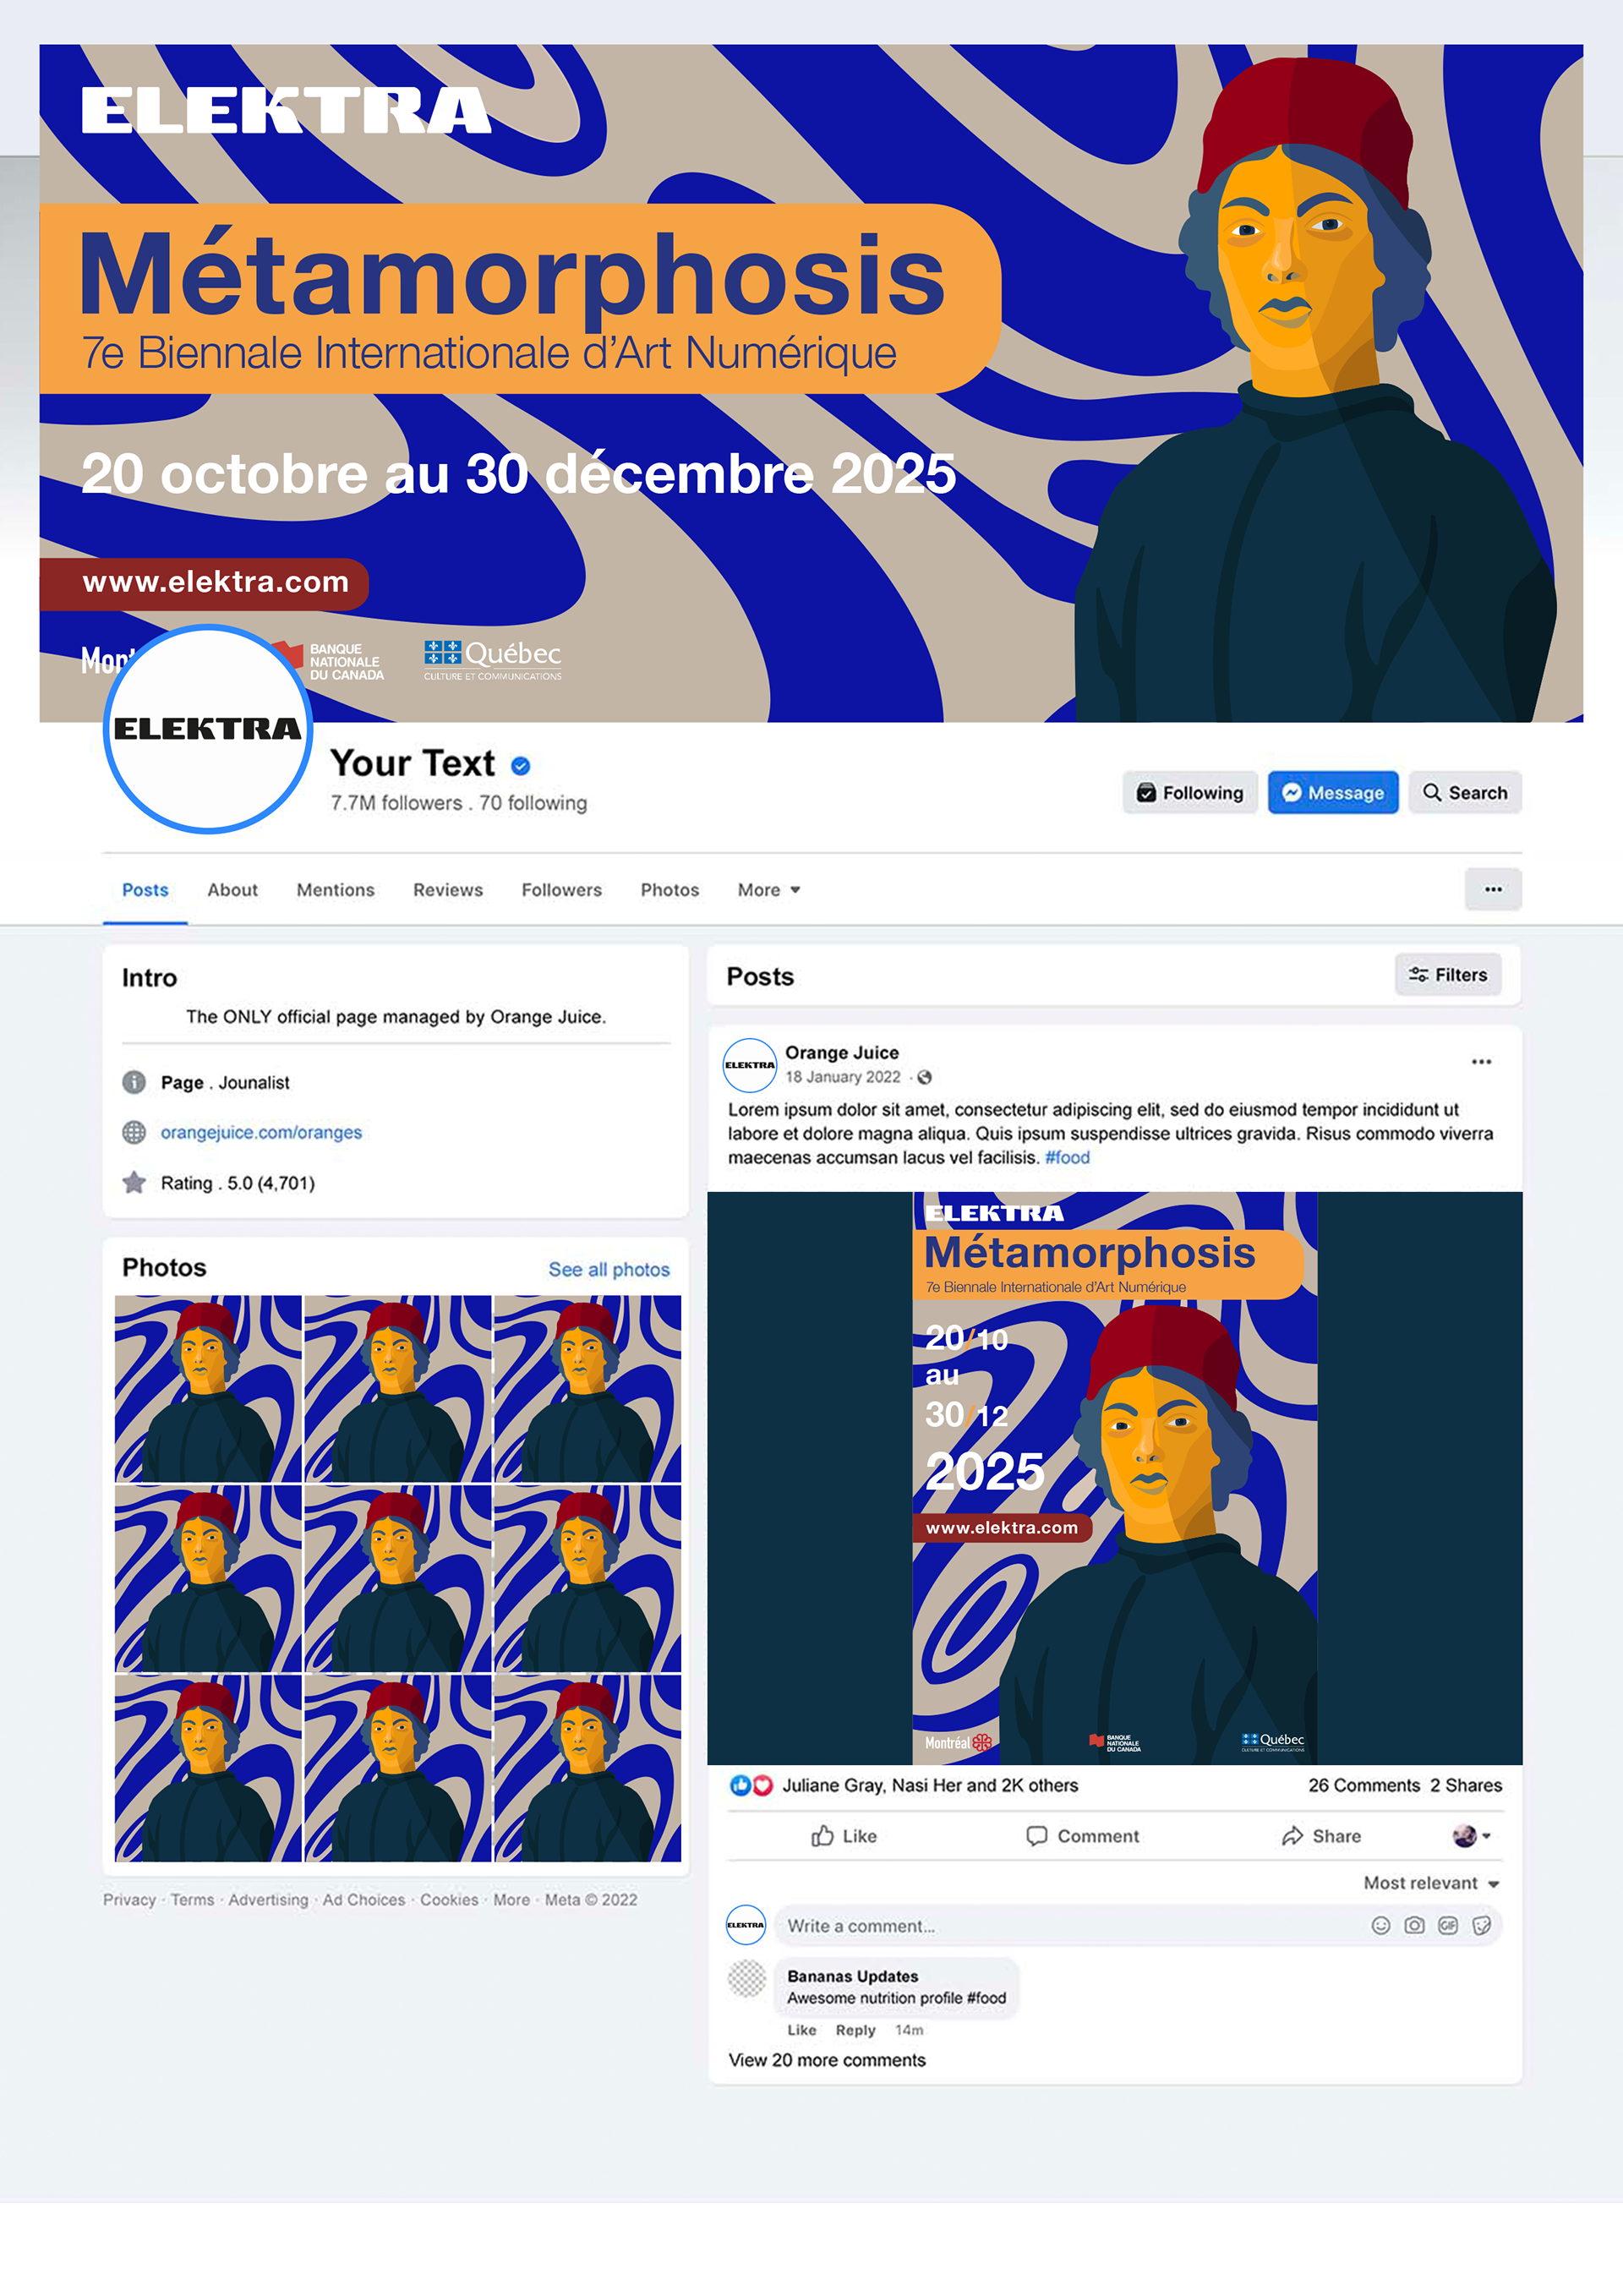Click the three-dot options on Orange Juice post
The image size is (1623, 2296).
pyautogui.click(x=1481, y=1061)
